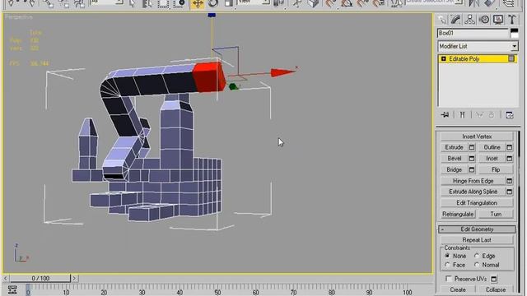Activate the Select and Scale tool

tap(229, 3)
